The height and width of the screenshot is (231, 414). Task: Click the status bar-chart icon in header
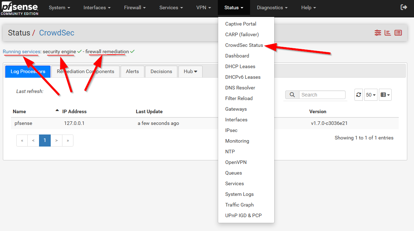pyautogui.click(x=388, y=33)
